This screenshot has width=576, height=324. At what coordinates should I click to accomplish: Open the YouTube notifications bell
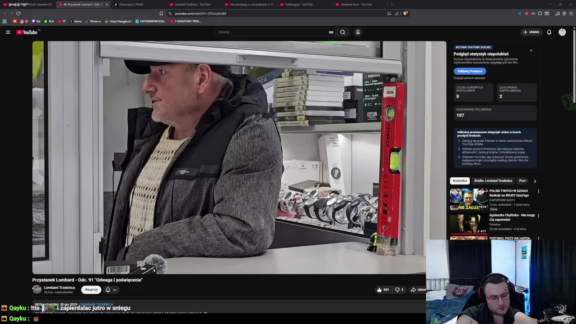coord(549,32)
